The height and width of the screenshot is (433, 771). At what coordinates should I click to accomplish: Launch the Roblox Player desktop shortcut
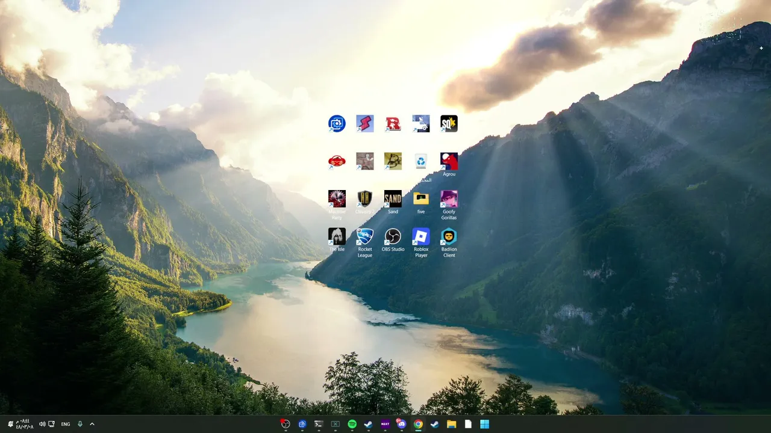point(421,242)
